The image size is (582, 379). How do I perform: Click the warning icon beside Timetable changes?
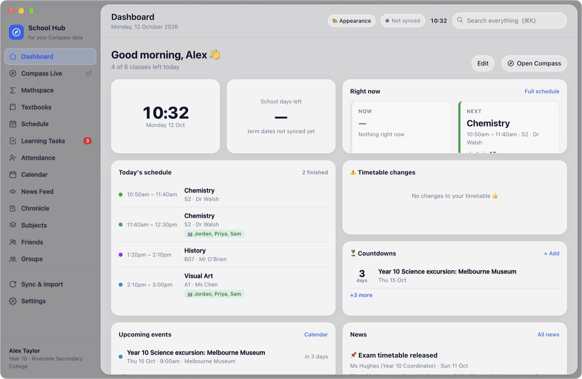353,172
